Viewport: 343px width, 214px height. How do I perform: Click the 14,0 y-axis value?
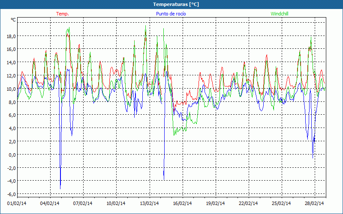(11, 63)
